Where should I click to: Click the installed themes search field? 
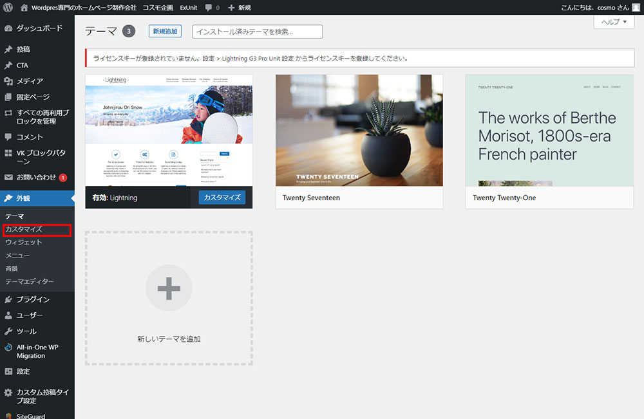[257, 32]
